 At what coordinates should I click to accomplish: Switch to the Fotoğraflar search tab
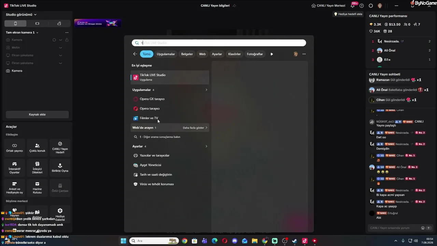pyautogui.click(x=255, y=54)
